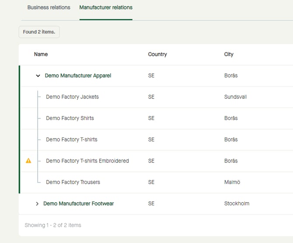Select the Manufacturer relations tab
Viewport: 293px width, 243px height.
coord(106,7)
